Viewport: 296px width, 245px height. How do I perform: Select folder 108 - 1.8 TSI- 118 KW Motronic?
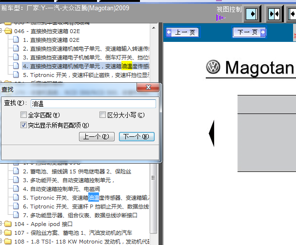(82, 242)
